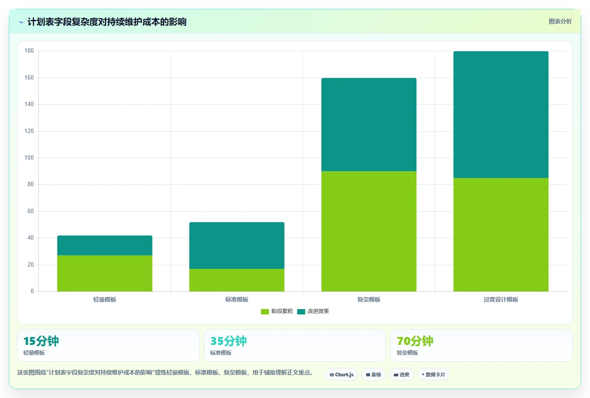This screenshot has height=398, width=590.
Task: Click the 数据卡片 tag chip
Action: [x=433, y=375]
